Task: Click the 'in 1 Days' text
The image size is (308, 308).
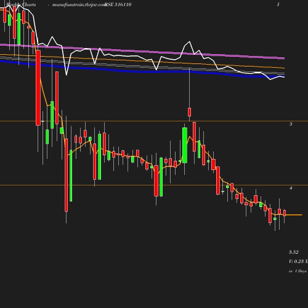Action: pyautogui.click(x=298, y=271)
